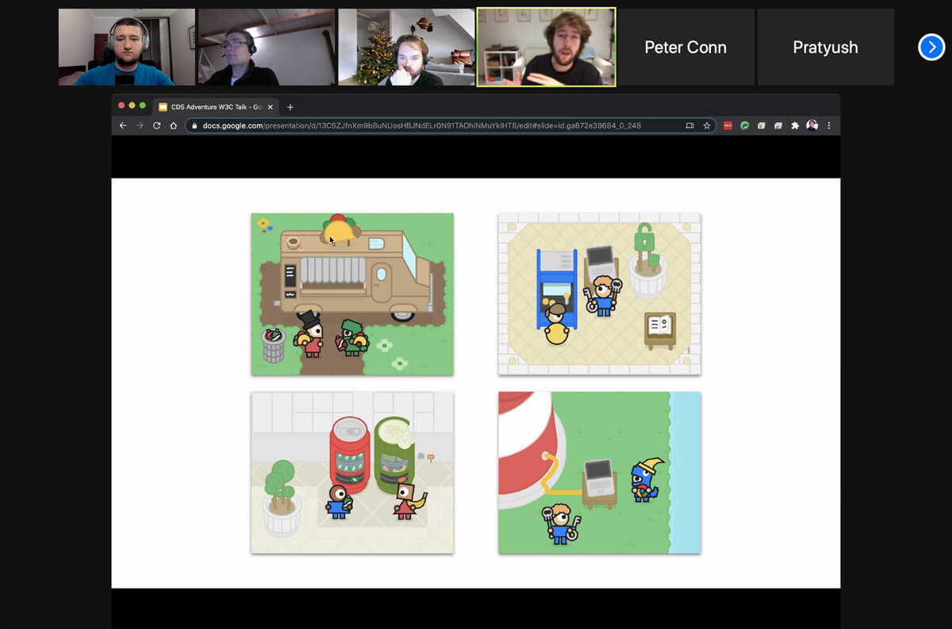The height and width of the screenshot is (629, 952).
Task: Navigate back using the back arrow
Action: point(121,125)
